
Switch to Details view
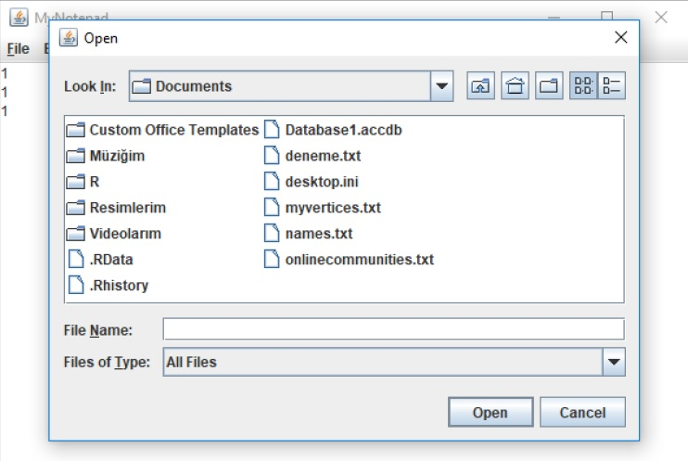pyautogui.click(x=611, y=85)
